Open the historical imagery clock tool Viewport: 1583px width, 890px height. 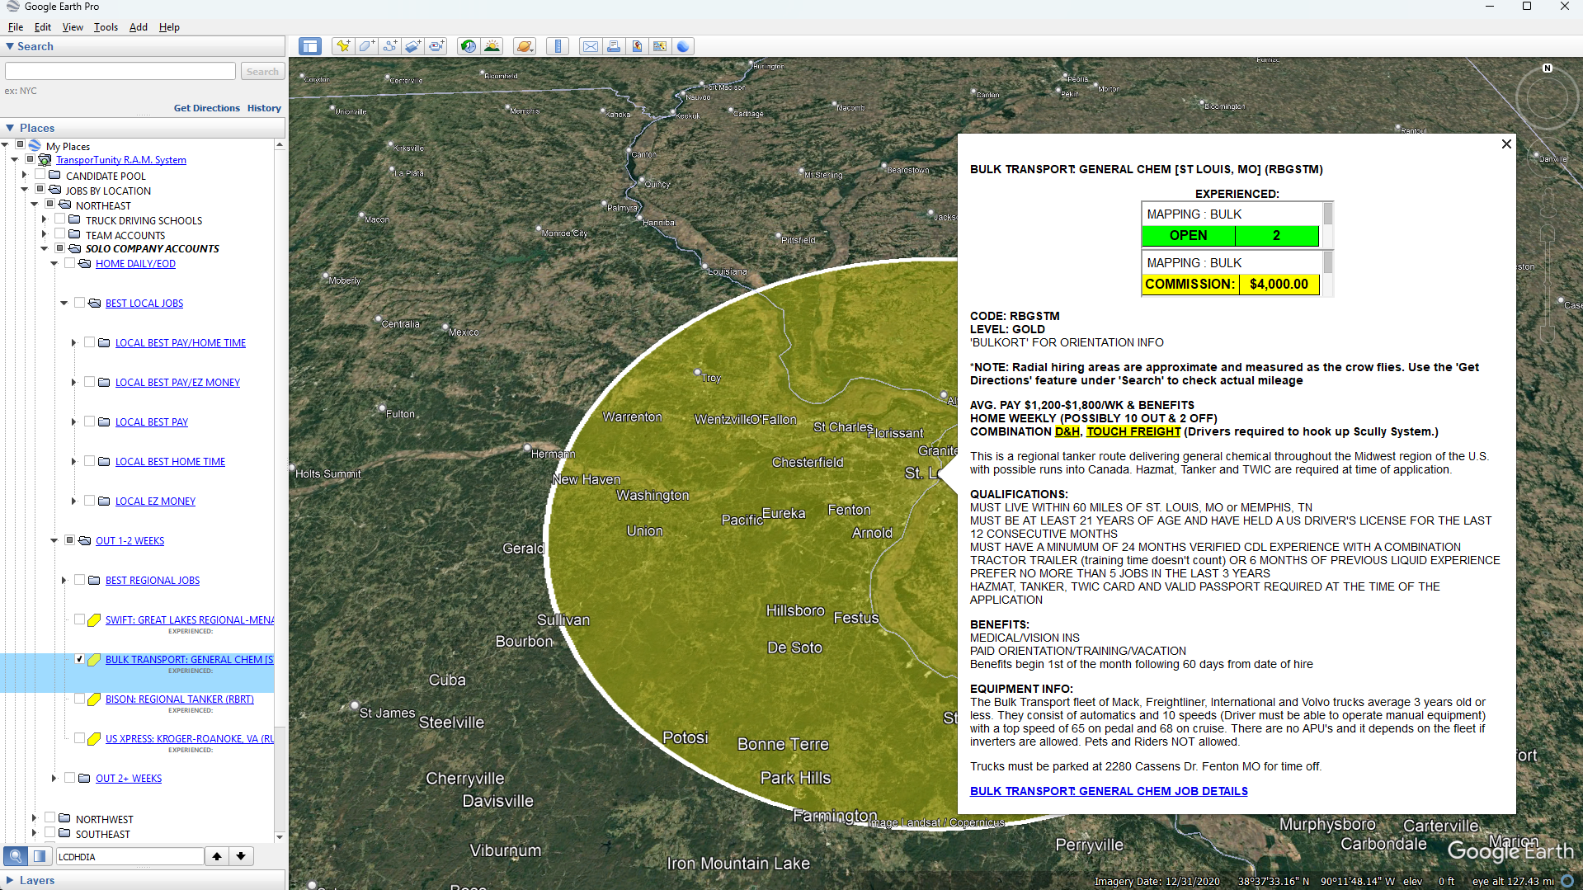(468, 46)
